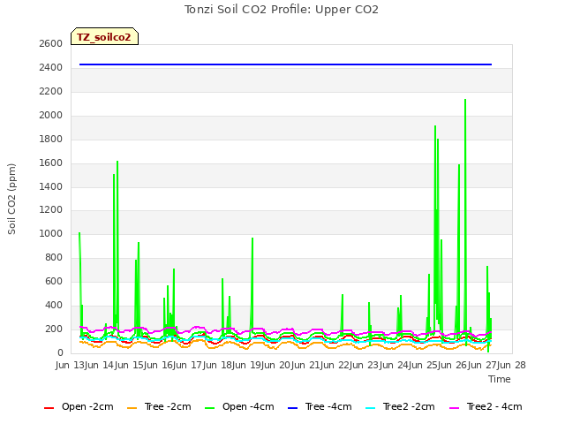Screen dimensions: 565x424
Task: Click the 1200 y-axis tick label
Action: pyautogui.click(x=51, y=210)
